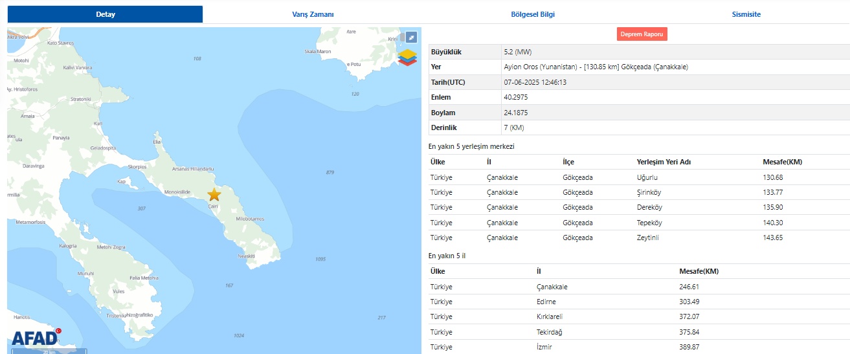Click the Monoxsilide label on the map

coord(177,192)
